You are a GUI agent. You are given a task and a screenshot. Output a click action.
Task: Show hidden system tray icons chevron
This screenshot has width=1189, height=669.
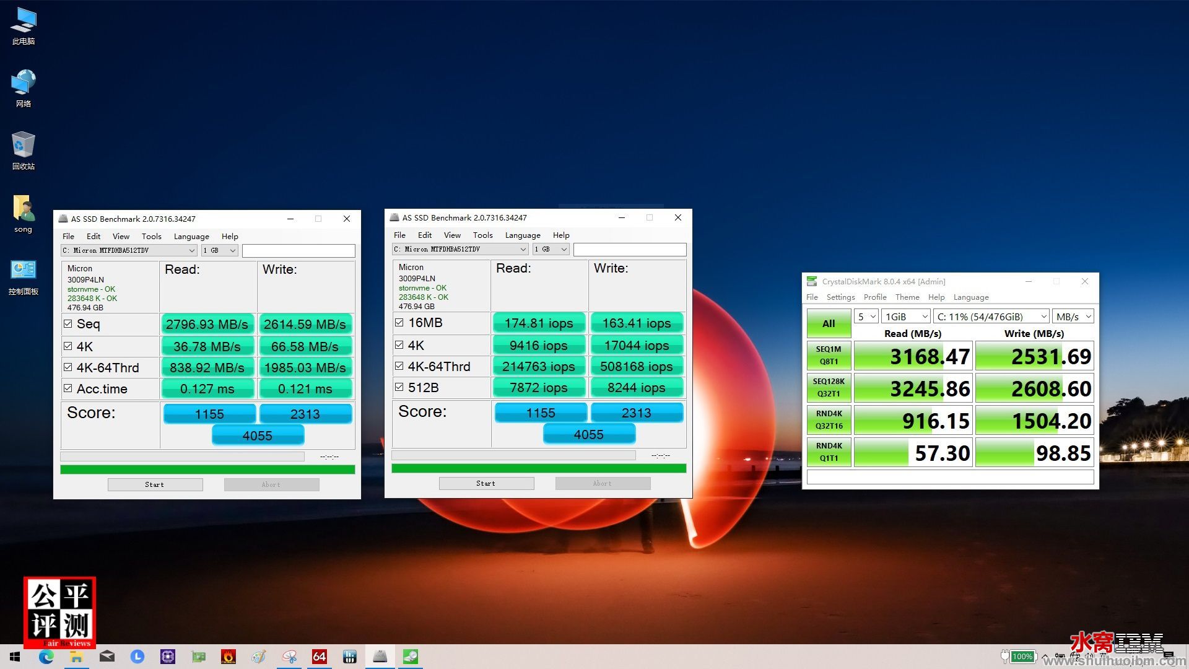tap(1046, 657)
